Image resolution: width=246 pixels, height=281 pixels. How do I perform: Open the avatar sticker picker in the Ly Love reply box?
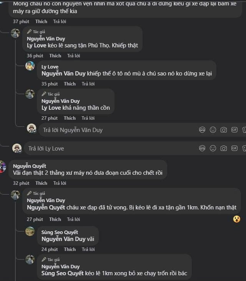click(x=202, y=148)
